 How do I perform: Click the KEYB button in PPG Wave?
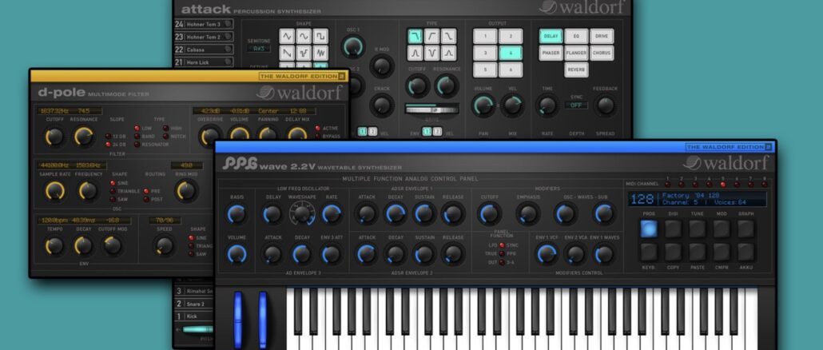(649, 252)
